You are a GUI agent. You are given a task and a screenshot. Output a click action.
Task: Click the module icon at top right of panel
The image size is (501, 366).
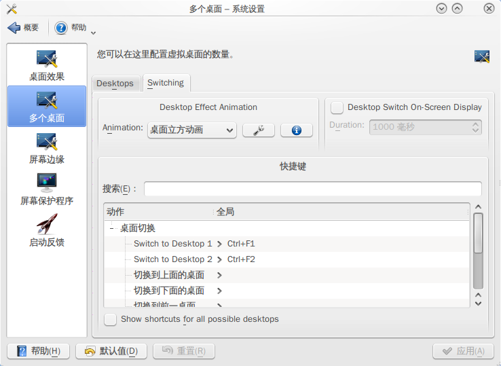pyautogui.click(x=482, y=56)
